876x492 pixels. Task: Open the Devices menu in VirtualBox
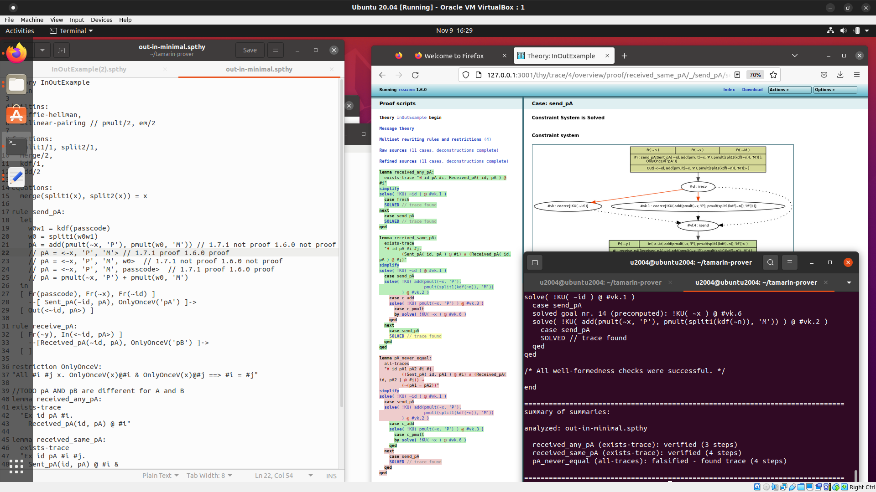[101, 20]
